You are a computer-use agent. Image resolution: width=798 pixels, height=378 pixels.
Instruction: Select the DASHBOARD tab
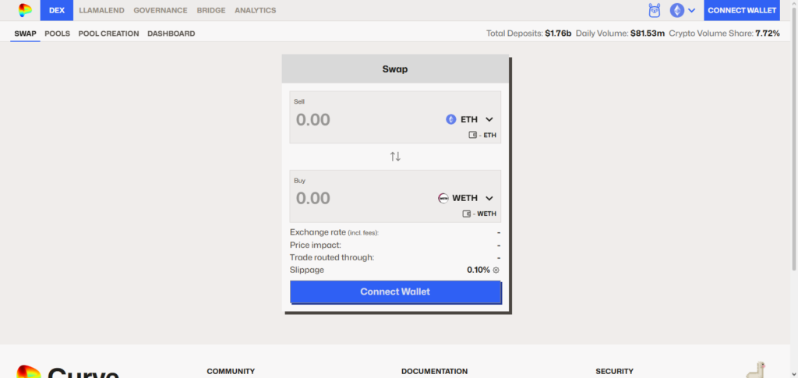pyautogui.click(x=171, y=34)
